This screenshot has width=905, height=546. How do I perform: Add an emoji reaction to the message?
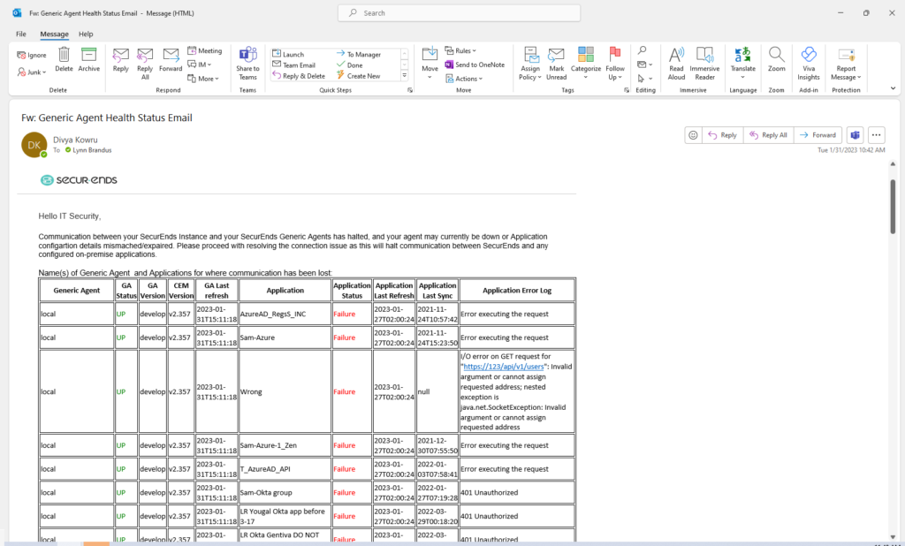point(693,135)
